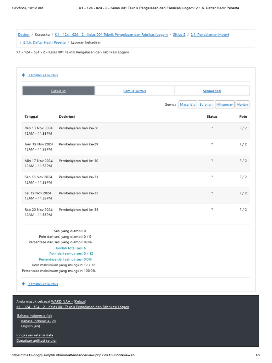The image size is (272, 363).
Task: Filter sessions by Masa lalu
Action: [188, 105]
